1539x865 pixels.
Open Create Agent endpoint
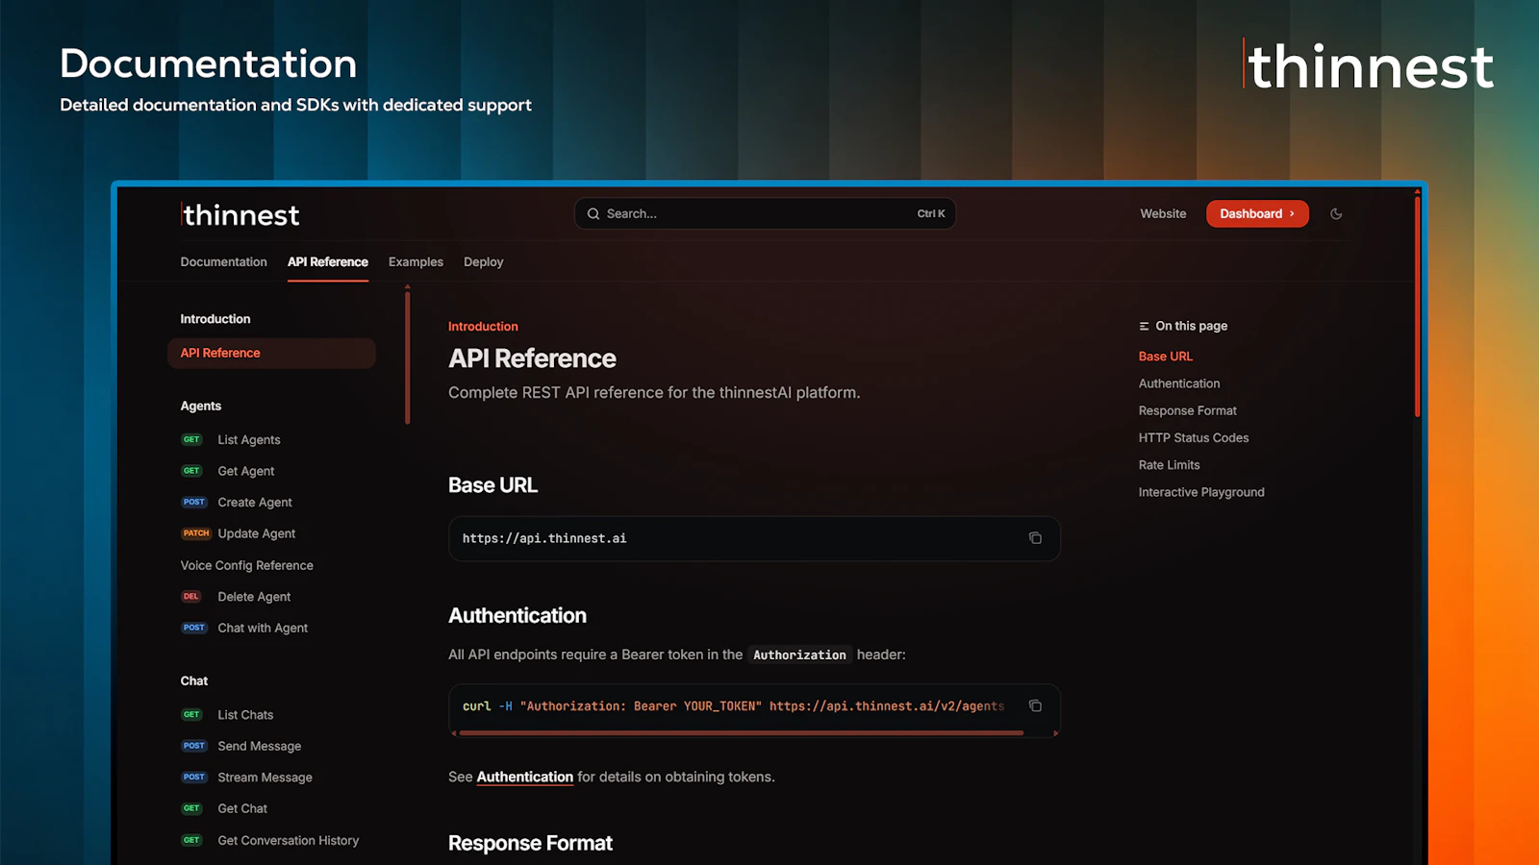[x=255, y=502]
